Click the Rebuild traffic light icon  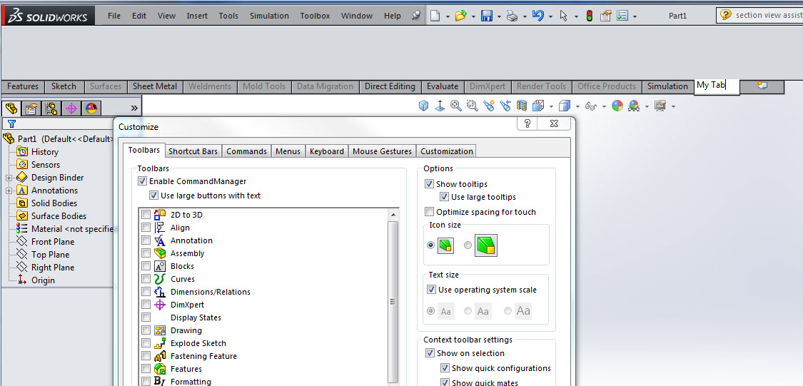tap(590, 16)
